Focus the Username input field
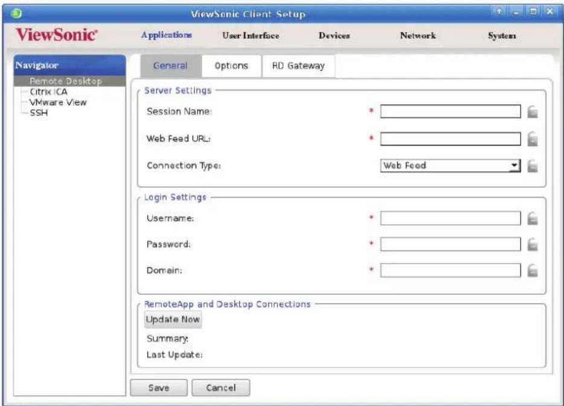 tap(450, 218)
